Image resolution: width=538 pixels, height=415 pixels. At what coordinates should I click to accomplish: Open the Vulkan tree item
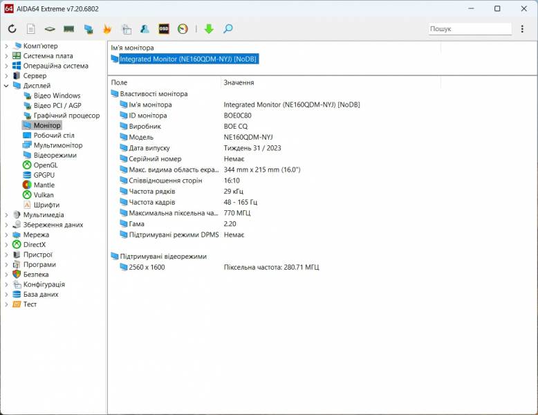(44, 195)
